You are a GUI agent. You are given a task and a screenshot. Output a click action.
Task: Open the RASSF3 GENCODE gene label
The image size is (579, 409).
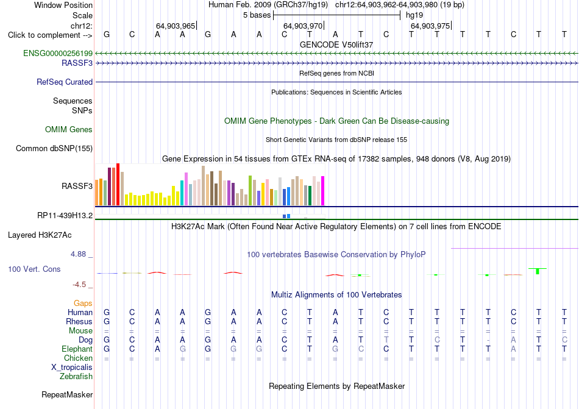[77, 63]
